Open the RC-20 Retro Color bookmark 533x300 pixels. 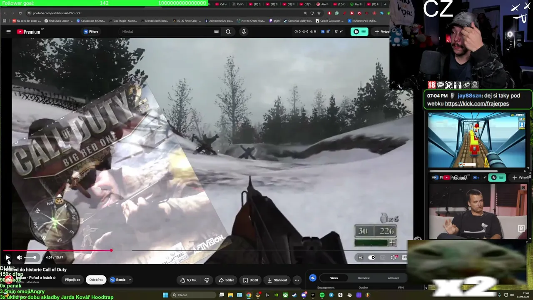(187, 21)
